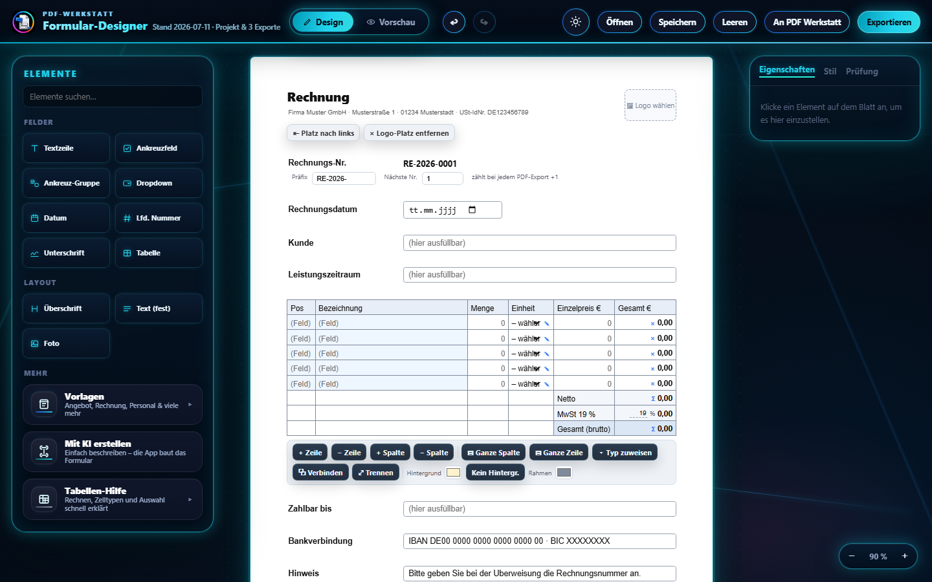Image resolution: width=932 pixels, height=582 pixels.
Task: Expand the Tabellen-Hilfe entry
Action: click(113, 499)
